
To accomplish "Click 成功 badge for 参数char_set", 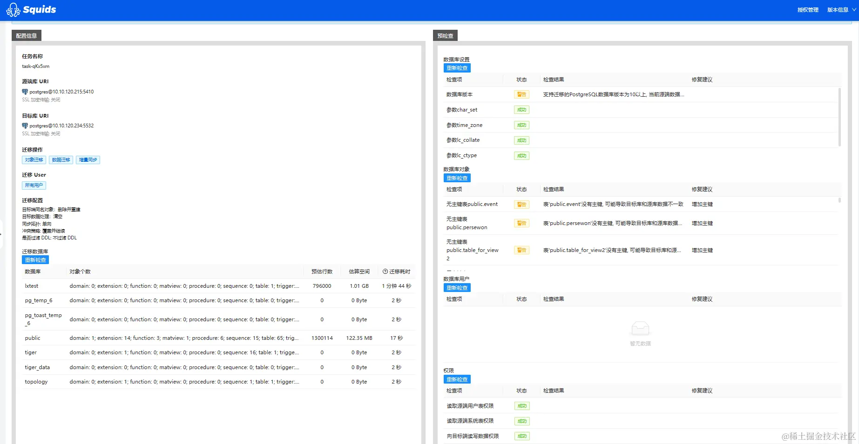I will click(x=521, y=110).
